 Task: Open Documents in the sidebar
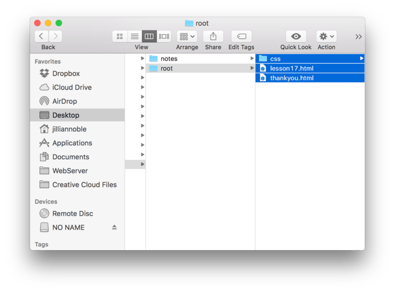pos(78,157)
